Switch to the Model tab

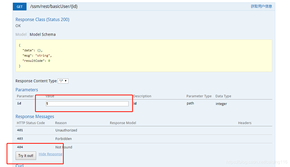[x=21, y=34]
